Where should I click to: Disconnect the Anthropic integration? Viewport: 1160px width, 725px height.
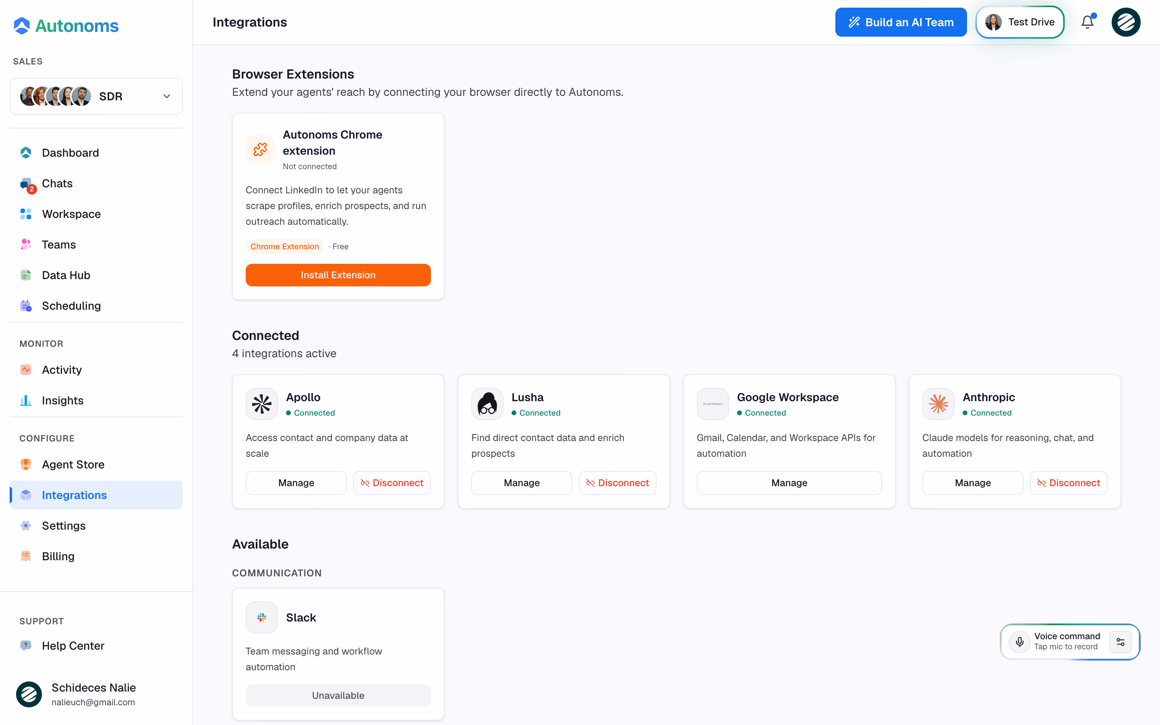(1069, 483)
